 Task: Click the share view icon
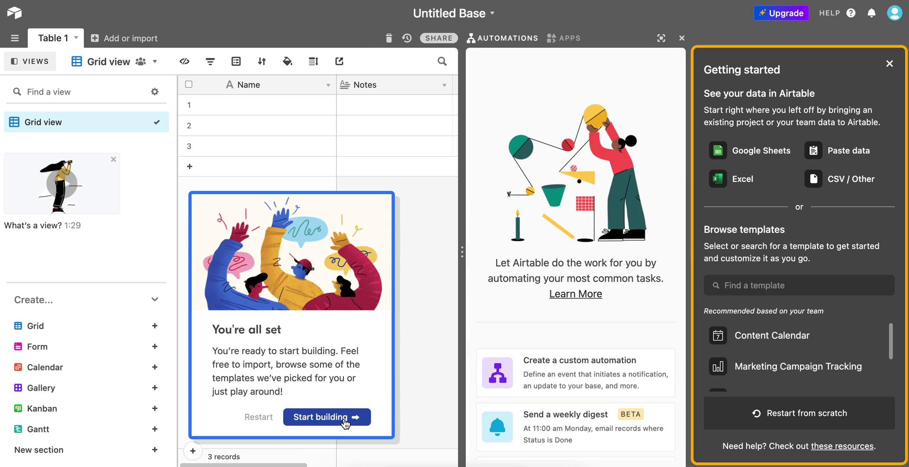coord(339,61)
